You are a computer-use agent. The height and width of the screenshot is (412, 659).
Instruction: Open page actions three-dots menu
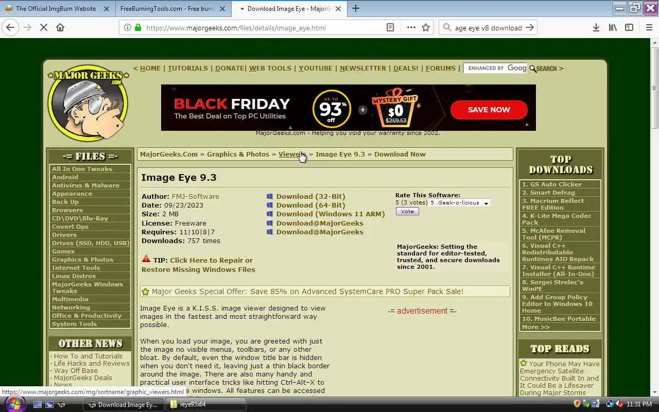[x=411, y=28]
